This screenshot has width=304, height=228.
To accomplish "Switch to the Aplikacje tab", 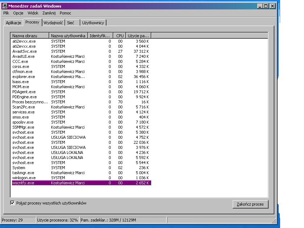I will pyautogui.click(x=13, y=23).
